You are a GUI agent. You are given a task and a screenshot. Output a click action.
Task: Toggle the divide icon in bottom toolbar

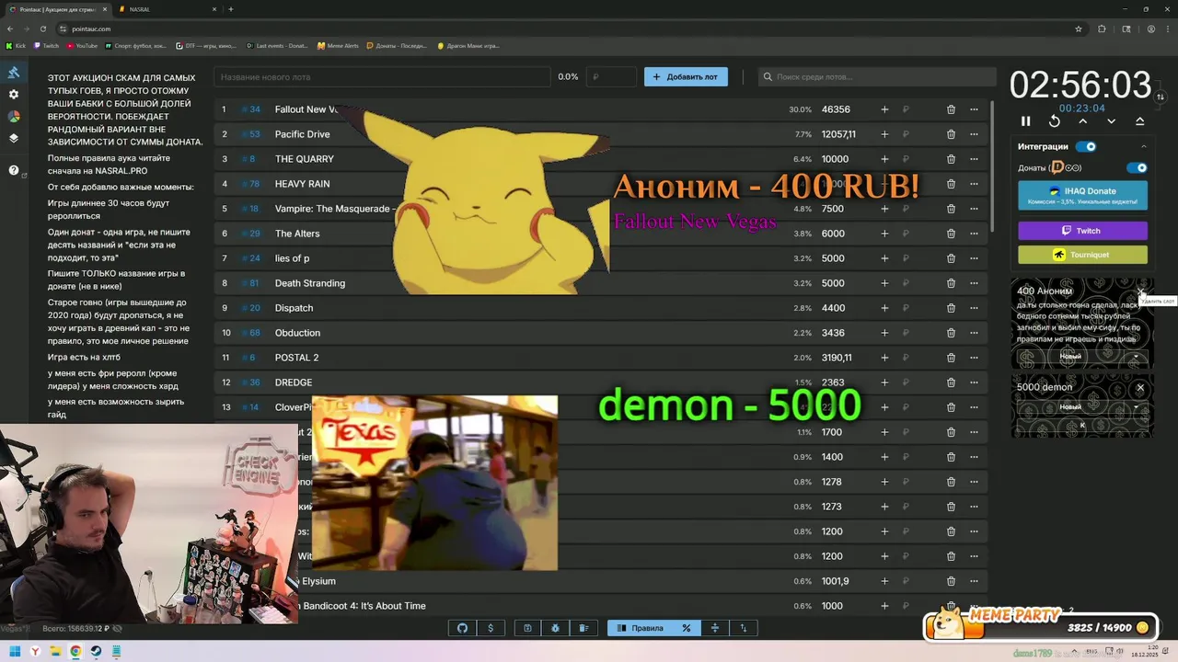click(x=714, y=628)
